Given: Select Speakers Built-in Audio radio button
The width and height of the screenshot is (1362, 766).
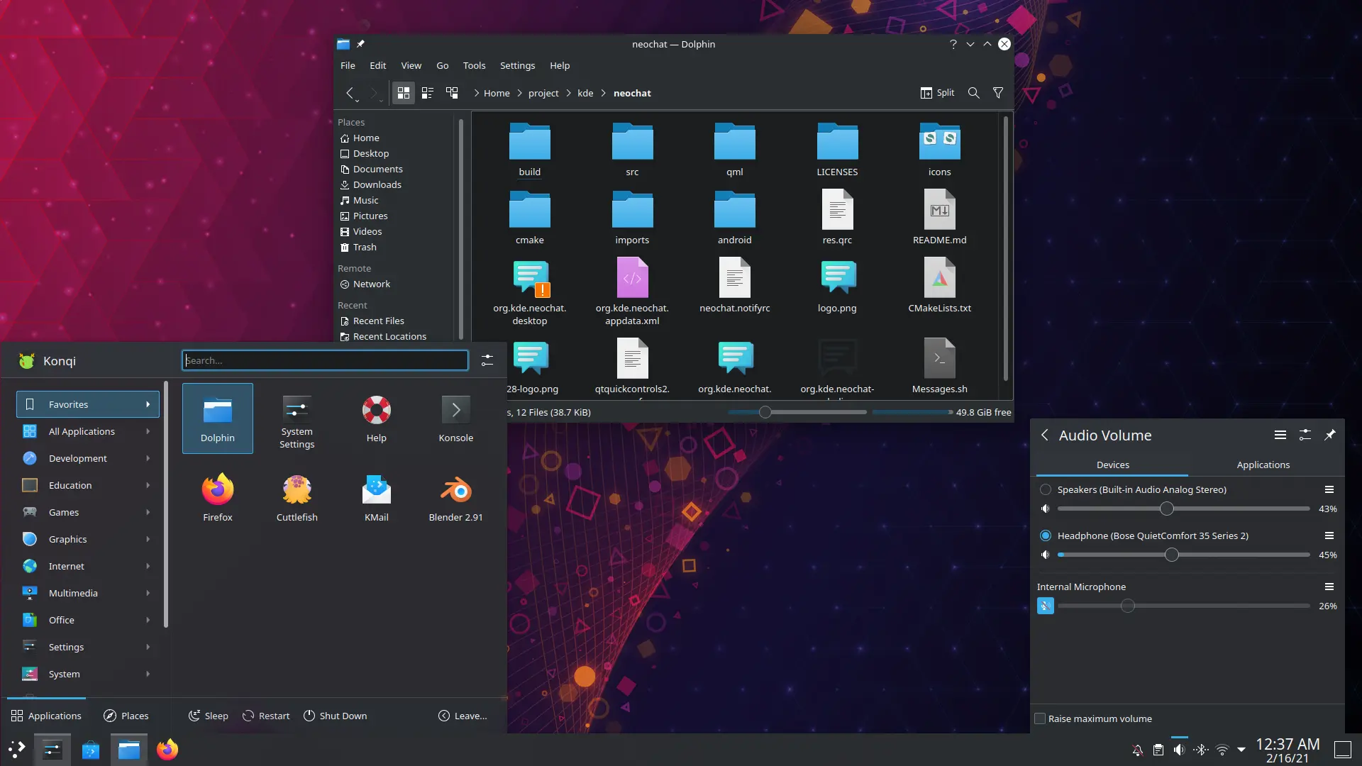Looking at the screenshot, I should pyautogui.click(x=1045, y=489).
